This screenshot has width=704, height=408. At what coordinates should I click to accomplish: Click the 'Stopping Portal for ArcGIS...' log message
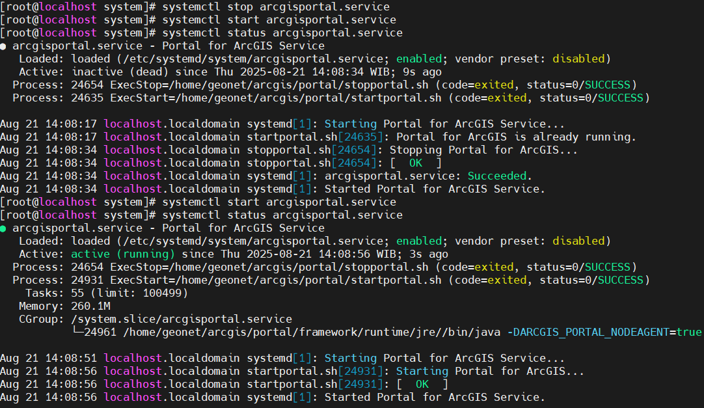483,150
